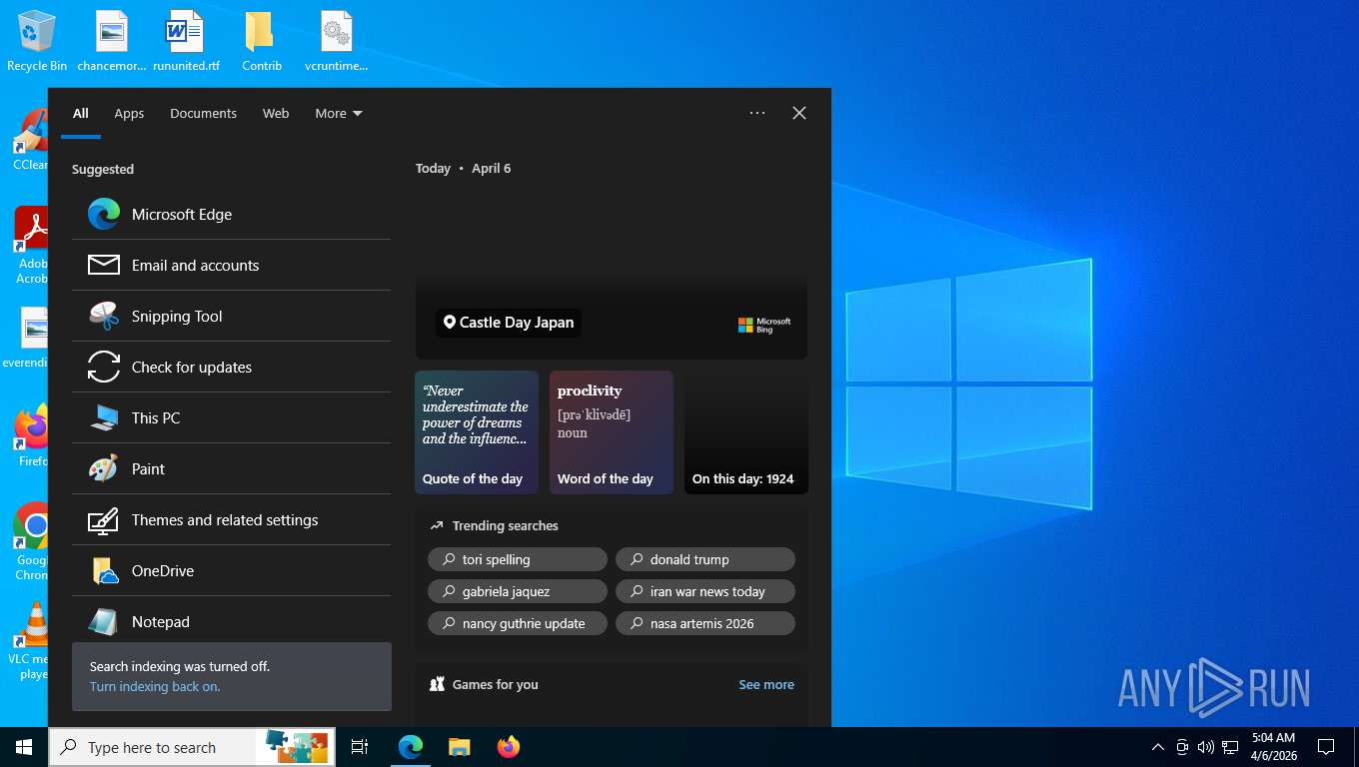The width and height of the screenshot is (1359, 767).
Task: Click the Microsoft Bing logo
Action: click(764, 325)
